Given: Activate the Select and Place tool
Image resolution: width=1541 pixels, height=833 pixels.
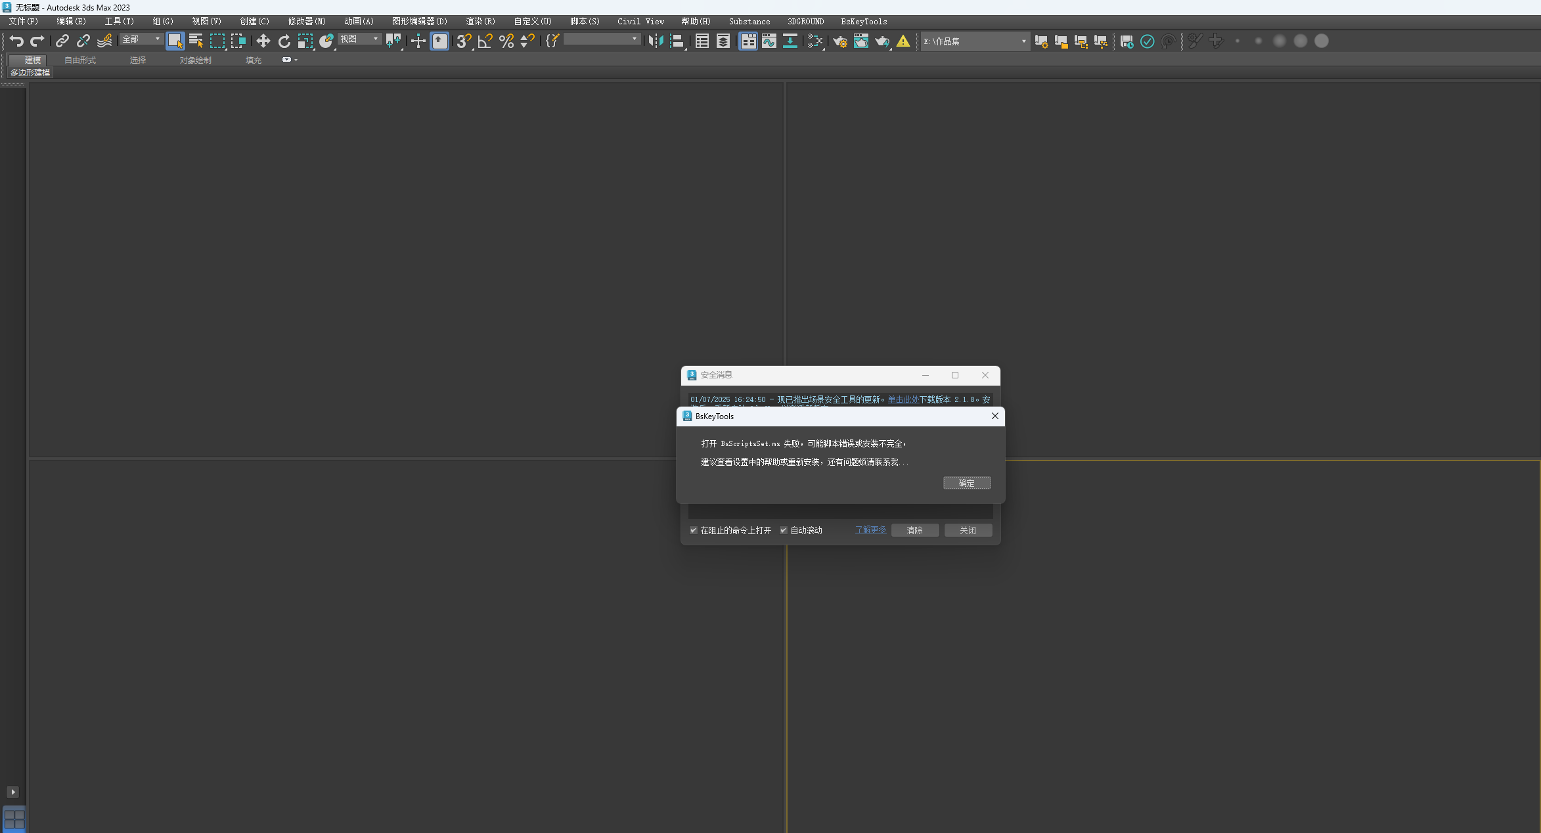Looking at the screenshot, I should (326, 41).
